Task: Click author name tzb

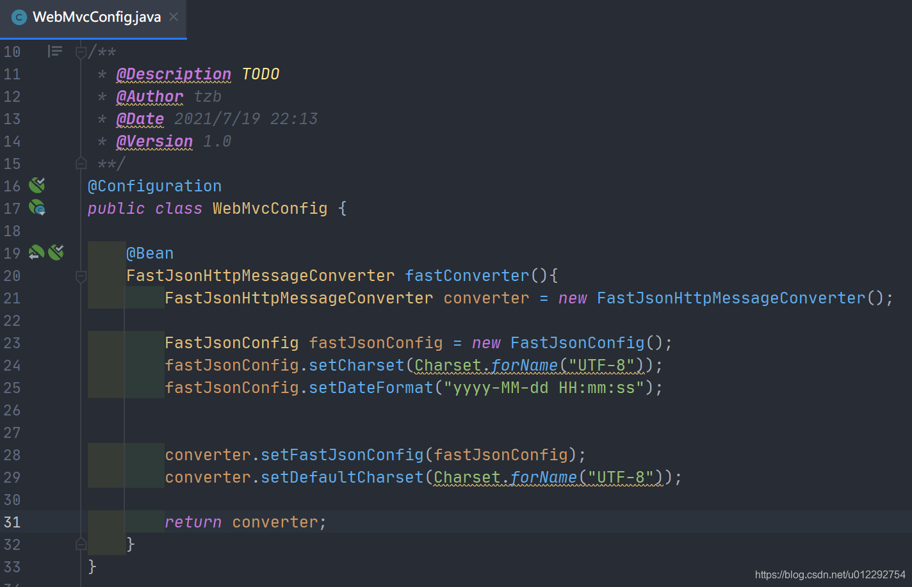Action: pos(208,97)
